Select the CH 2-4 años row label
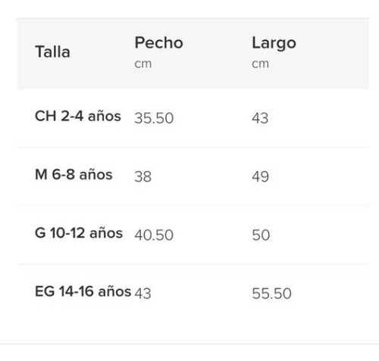The width and height of the screenshot is (379, 361). pyautogui.click(x=78, y=117)
